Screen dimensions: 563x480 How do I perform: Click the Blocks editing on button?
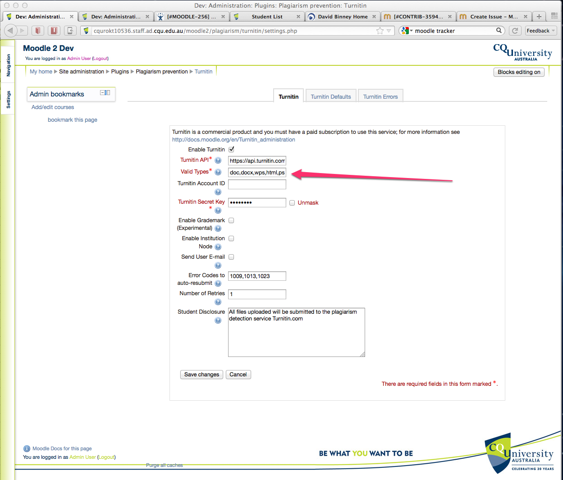click(x=519, y=72)
